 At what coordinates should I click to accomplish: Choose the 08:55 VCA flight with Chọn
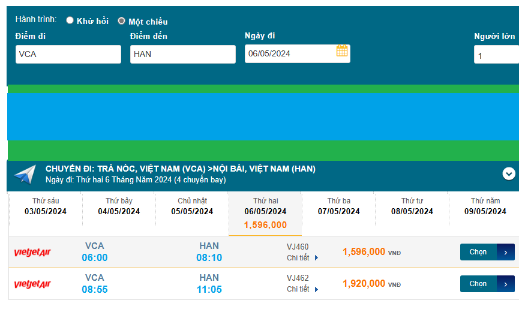click(479, 284)
